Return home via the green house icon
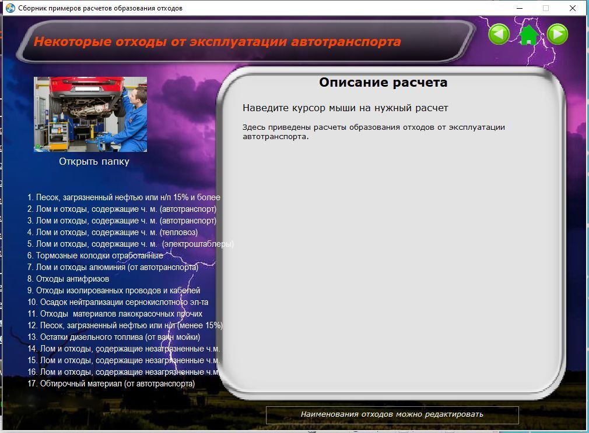 tap(528, 35)
